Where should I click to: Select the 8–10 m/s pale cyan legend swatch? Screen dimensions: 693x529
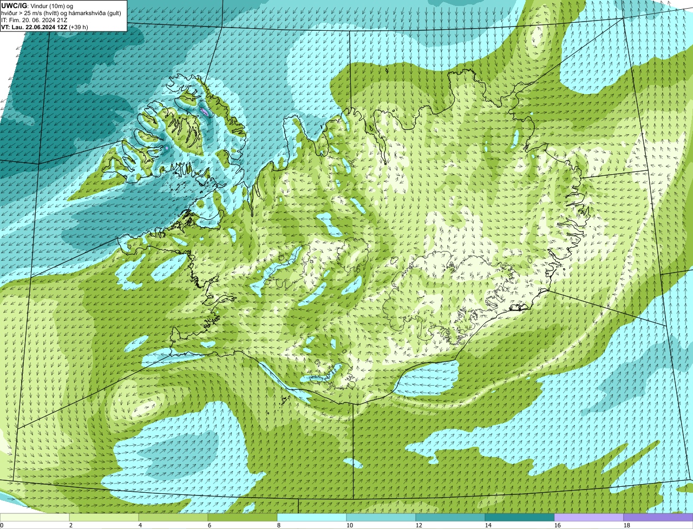click(312, 517)
